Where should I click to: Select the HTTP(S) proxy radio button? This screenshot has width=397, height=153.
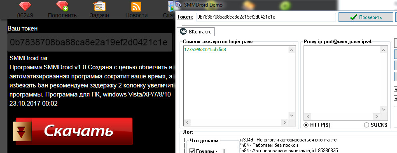306,125
